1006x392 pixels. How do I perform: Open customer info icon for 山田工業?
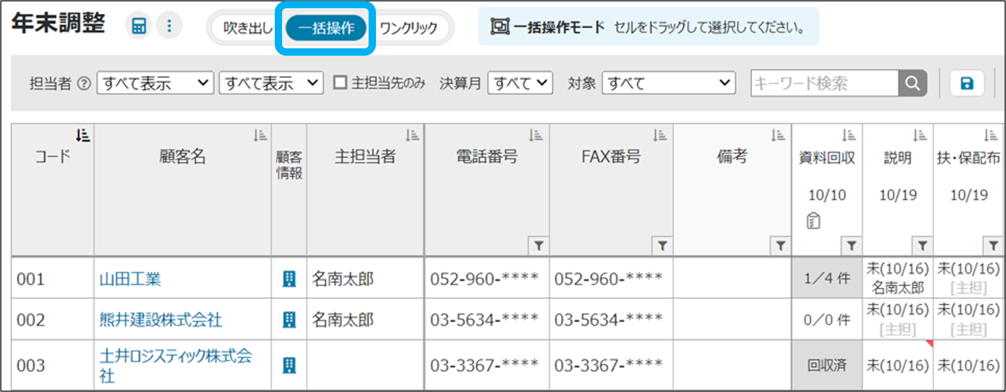289,279
